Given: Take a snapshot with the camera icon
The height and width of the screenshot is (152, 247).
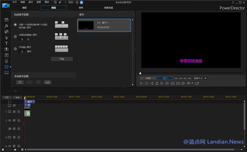Looking at the screenshot, I should (x=173, y=83).
